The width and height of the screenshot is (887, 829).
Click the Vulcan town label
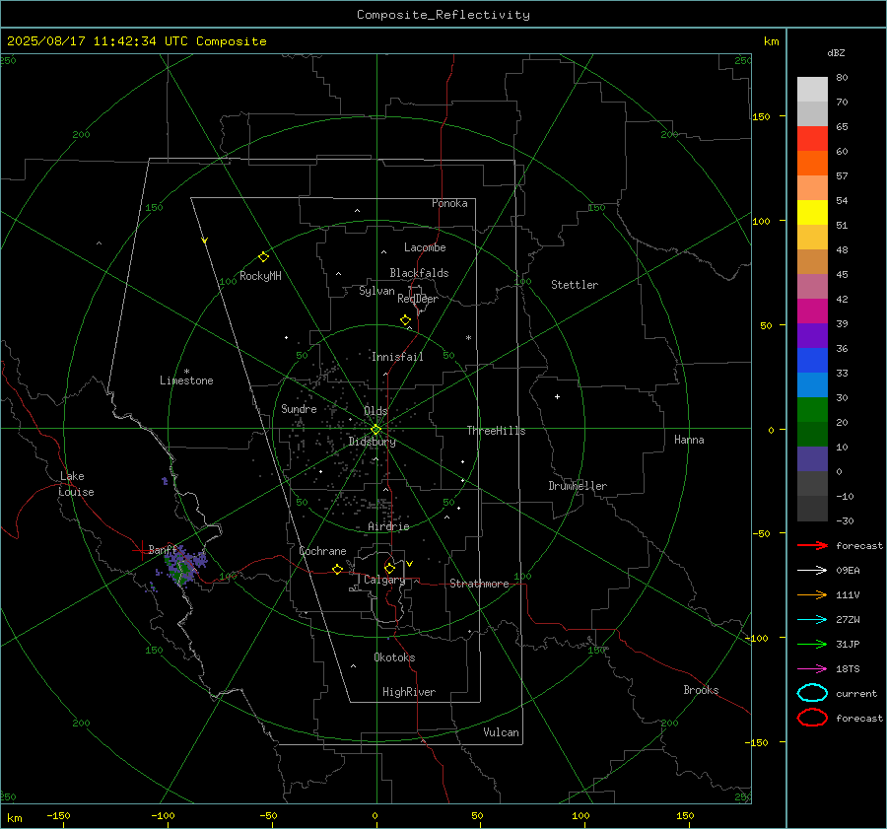click(501, 732)
